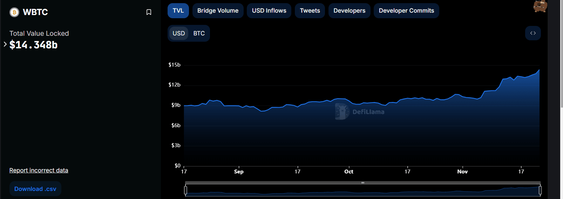Click the $6b y-axis label
Viewport: 563px width, 199px height.
[176, 125]
